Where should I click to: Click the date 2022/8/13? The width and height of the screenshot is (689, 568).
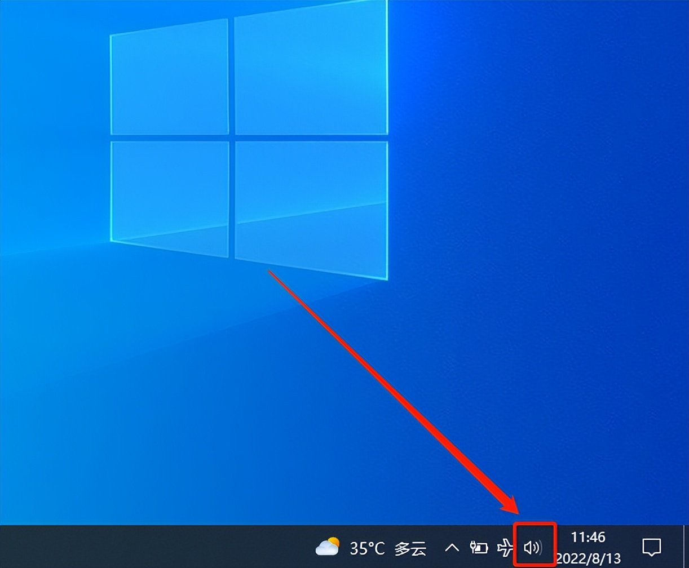coord(588,558)
